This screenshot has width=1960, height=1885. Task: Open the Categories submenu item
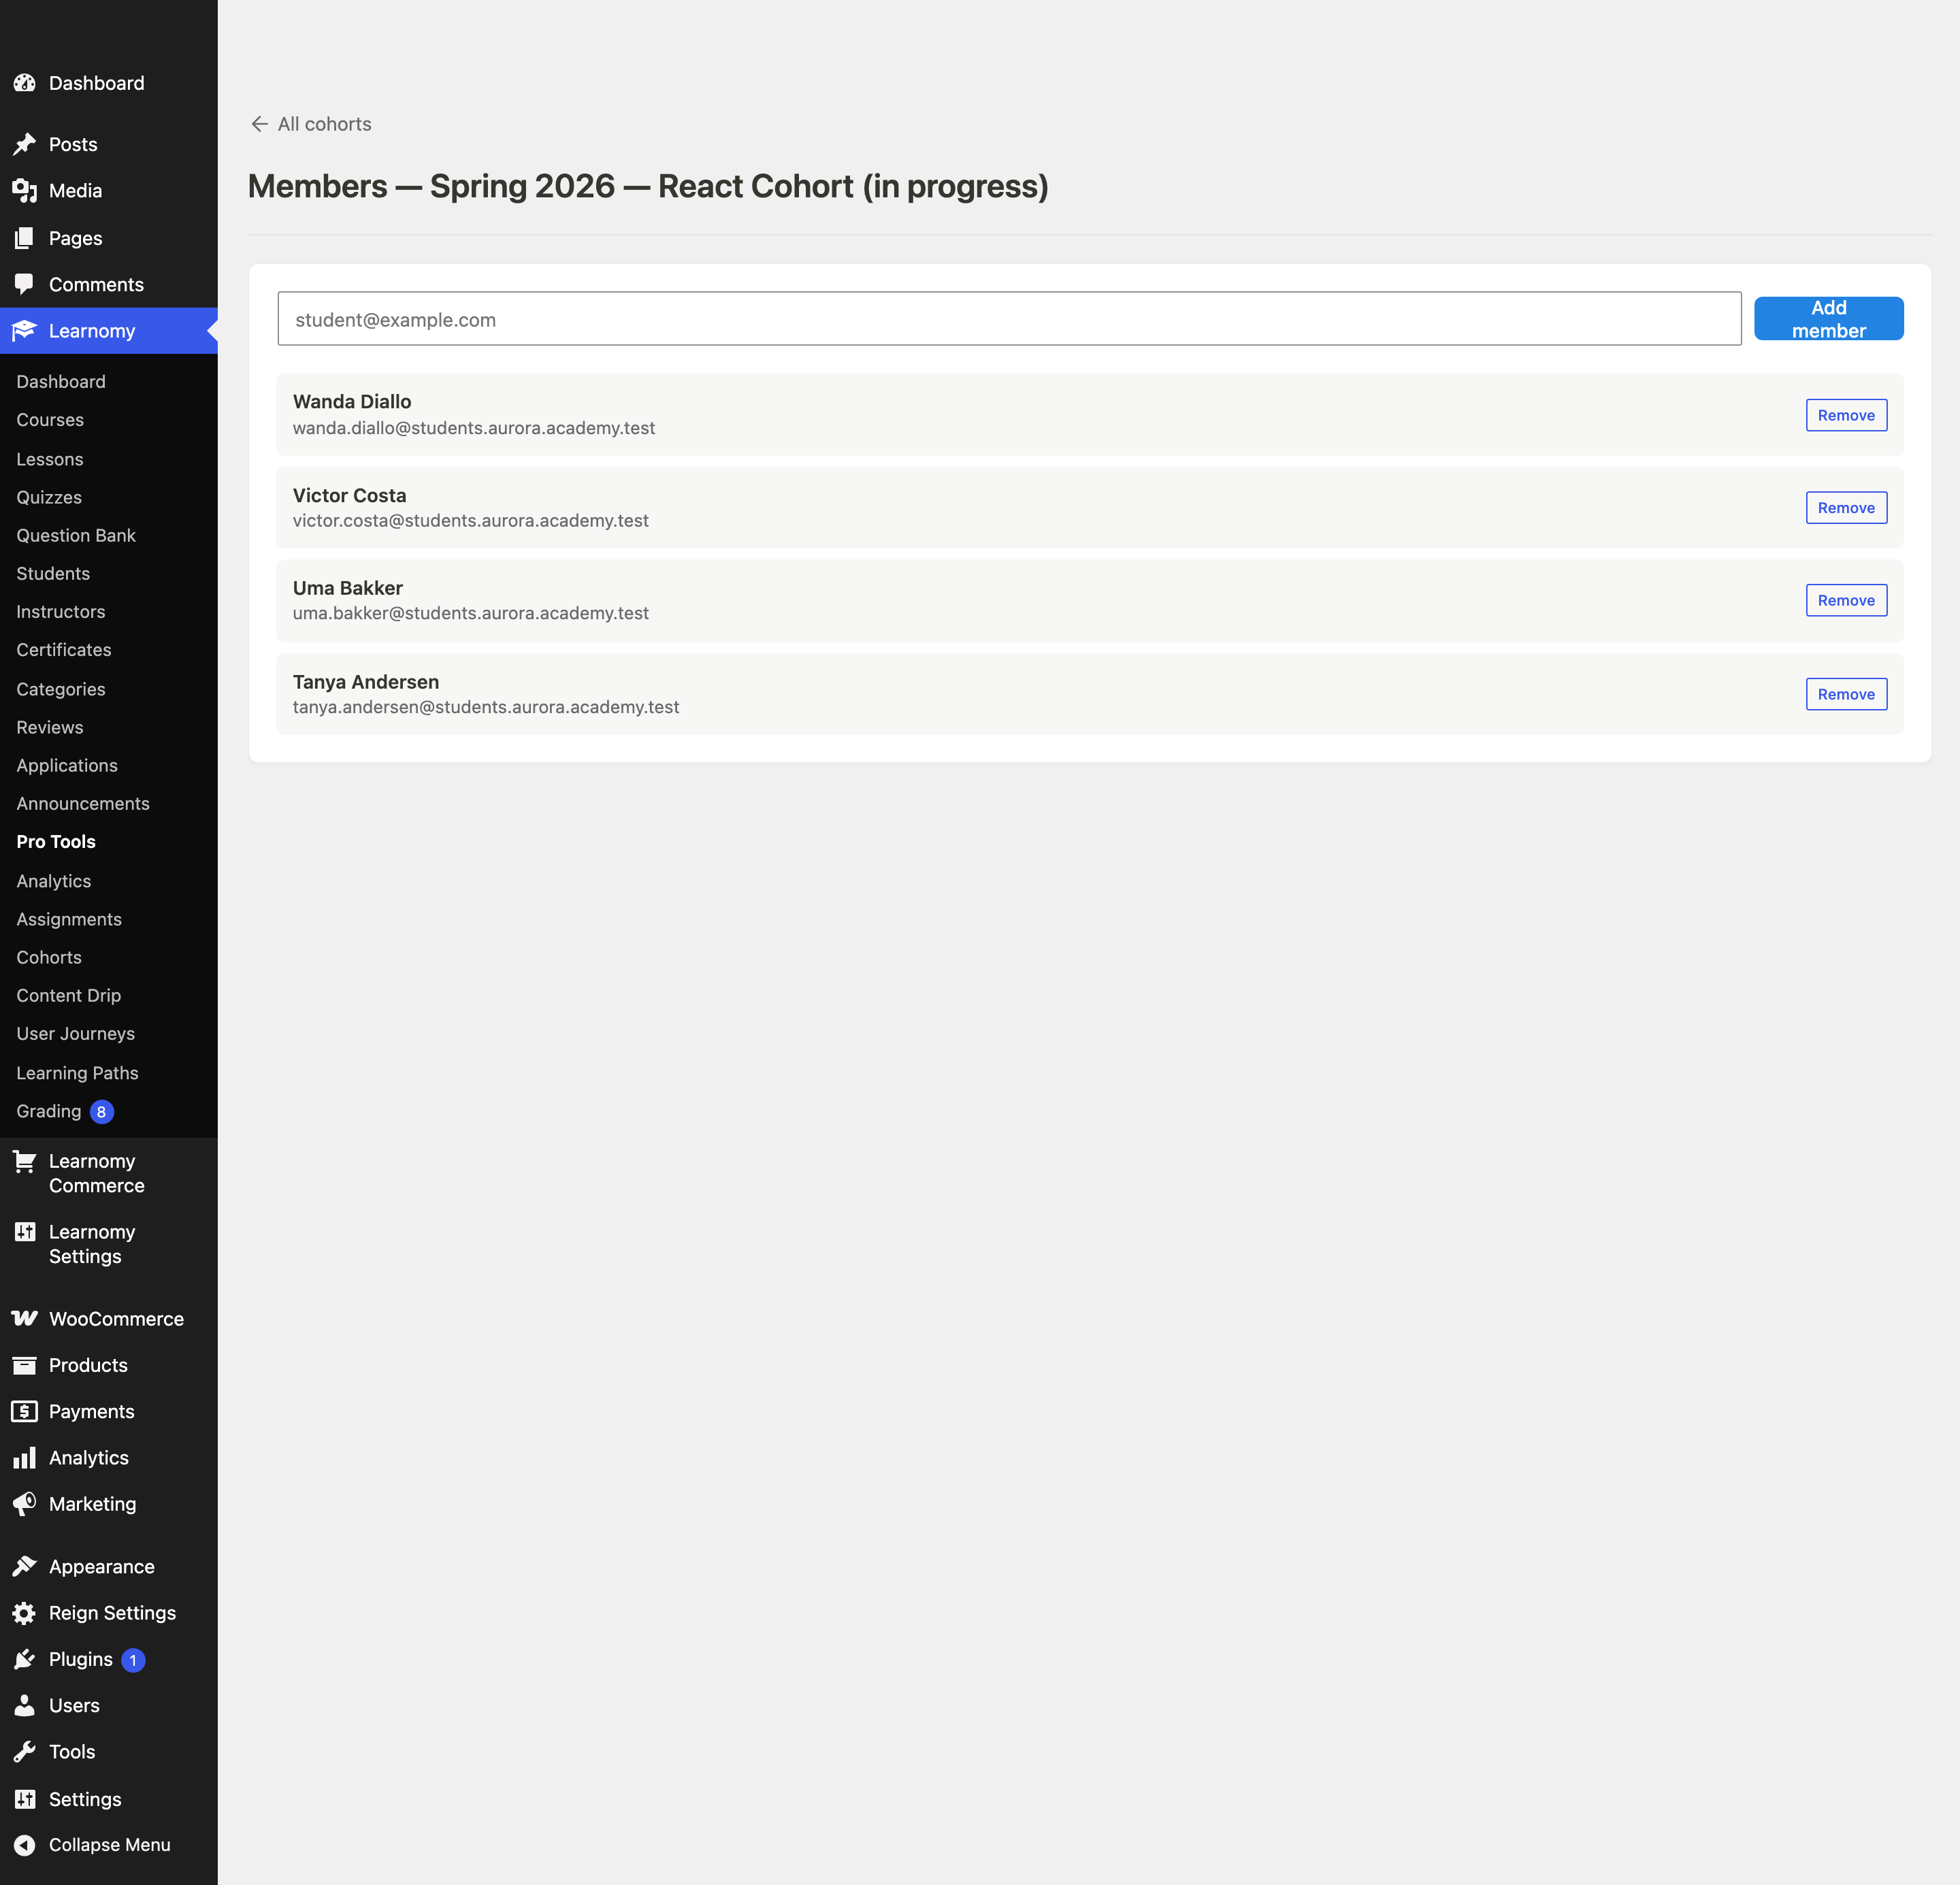[61, 689]
